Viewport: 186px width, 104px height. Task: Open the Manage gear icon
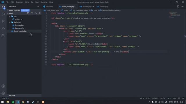(x=3, y=93)
